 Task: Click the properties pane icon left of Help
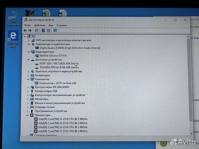[x=37, y=31]
